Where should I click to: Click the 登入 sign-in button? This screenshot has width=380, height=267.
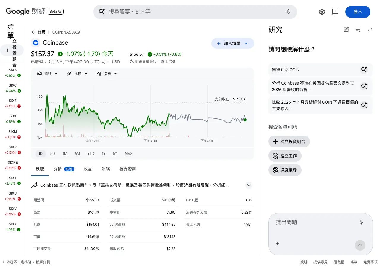pos(358,12)
